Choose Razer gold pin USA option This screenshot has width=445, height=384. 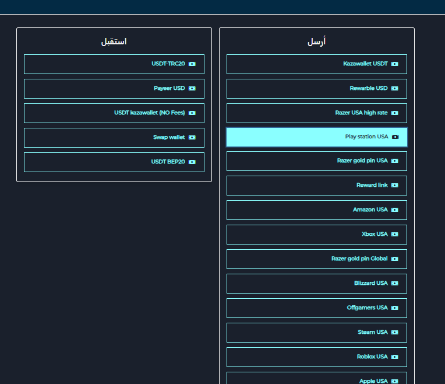[x=317, y=161]
